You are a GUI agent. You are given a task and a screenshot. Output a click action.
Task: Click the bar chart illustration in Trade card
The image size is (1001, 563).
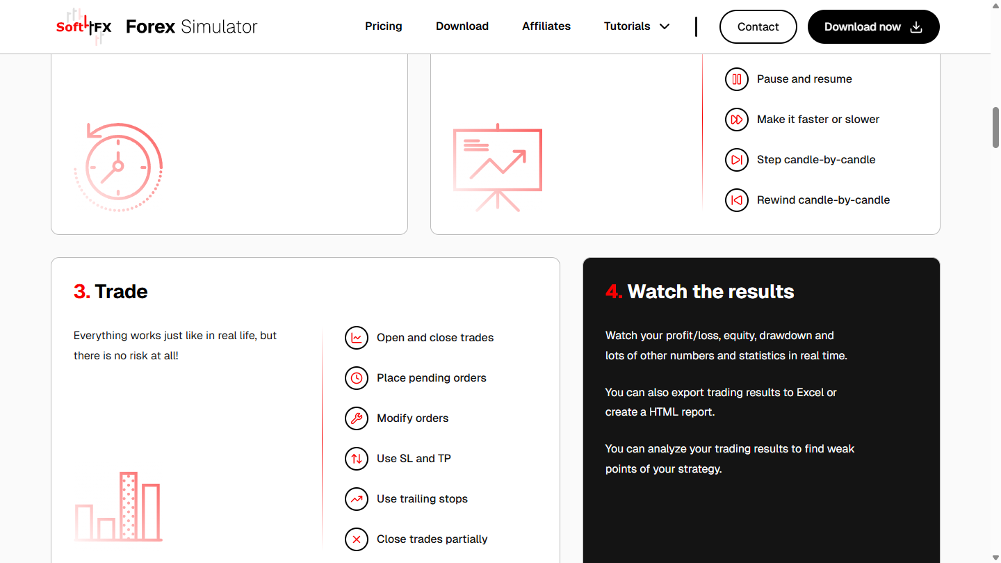(118, 507)
